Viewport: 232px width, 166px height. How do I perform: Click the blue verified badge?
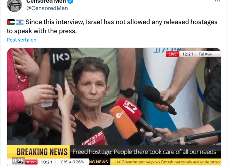pos(70,2)
